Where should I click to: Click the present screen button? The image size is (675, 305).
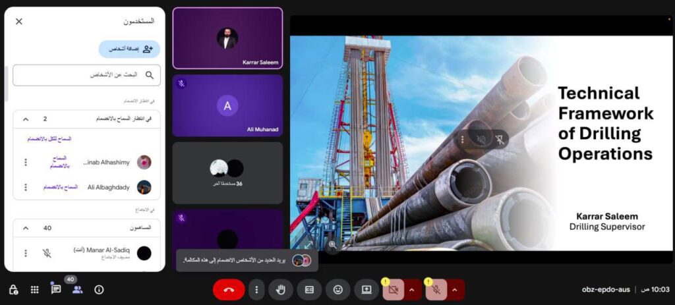pos(367,289)
